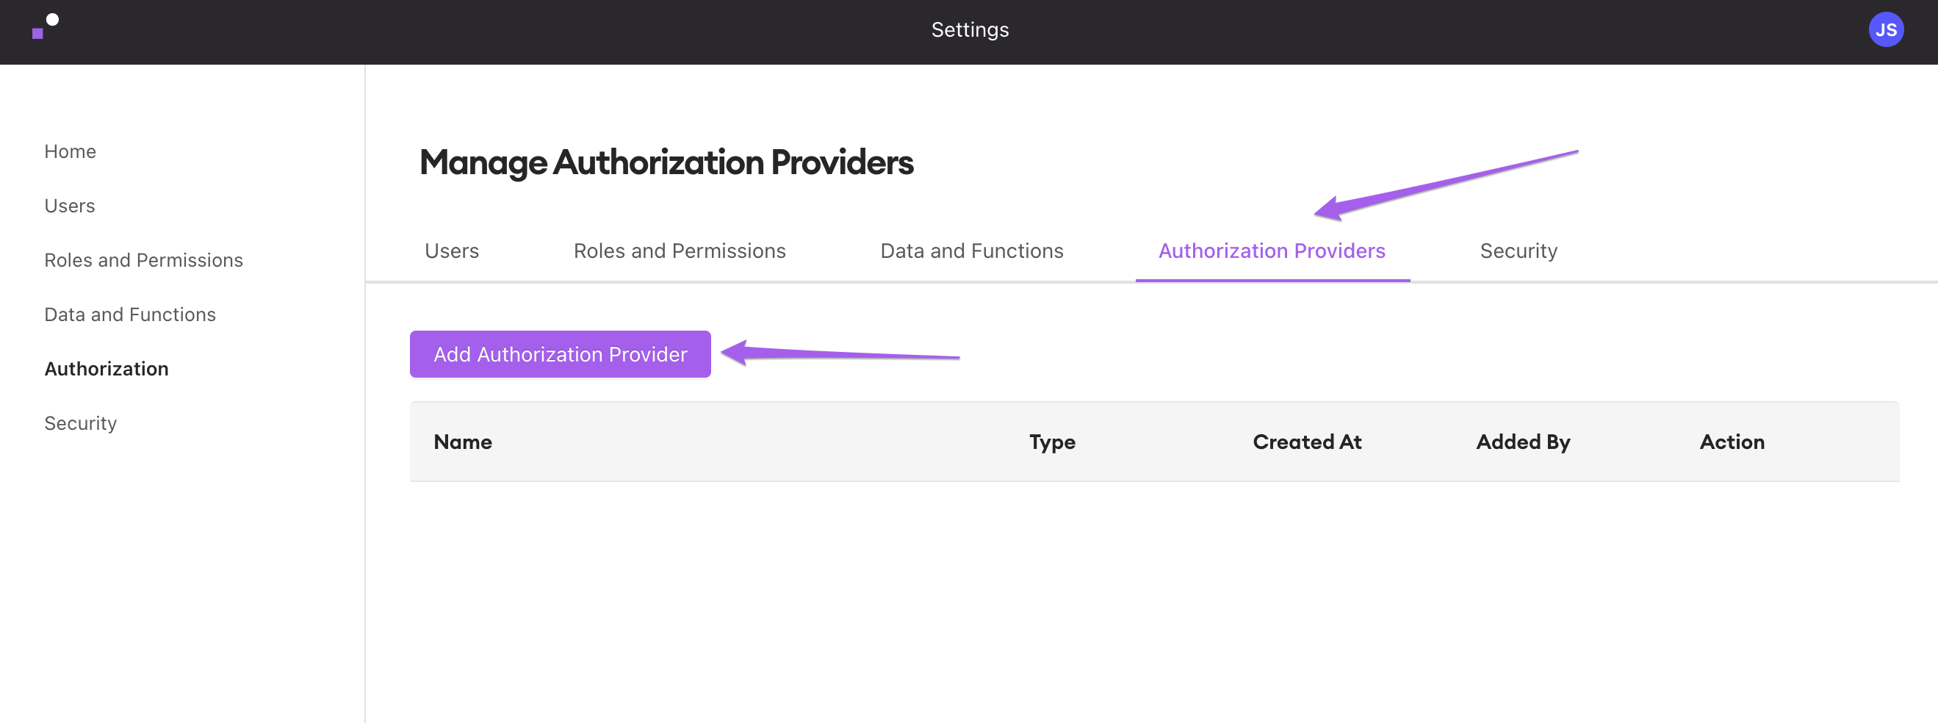
Task: Click the app logo in the top bar
Action: pyautogui.click(x=45, y=26)
